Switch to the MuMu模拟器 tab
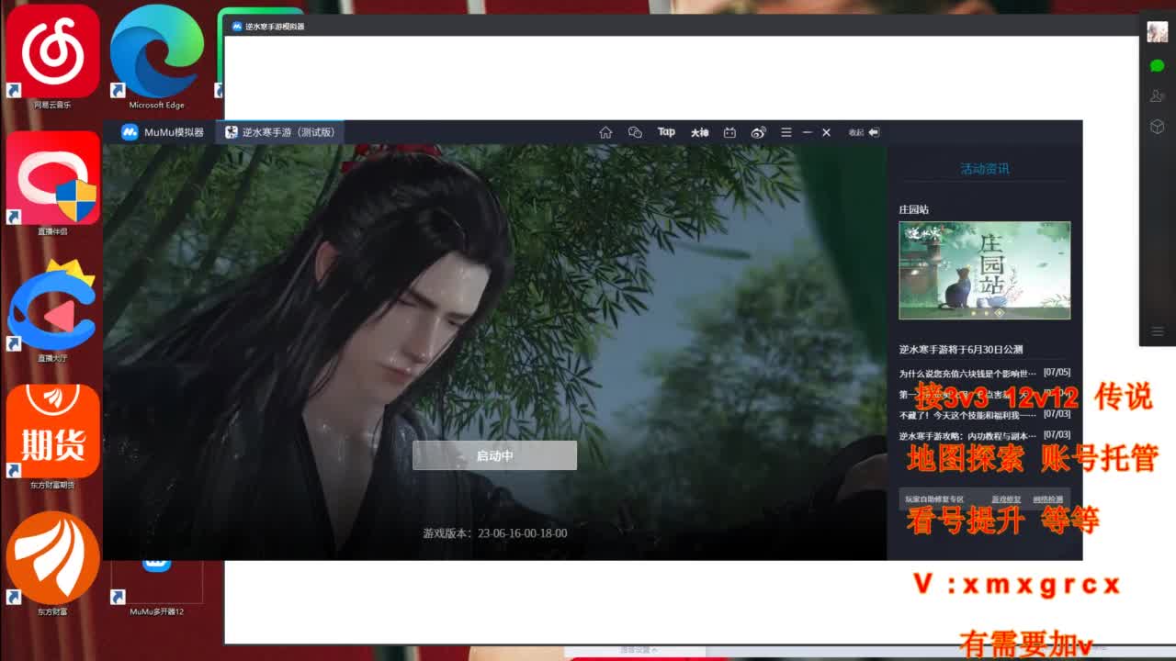Screen dimensions: 1176x661 (x=163, y=132)
